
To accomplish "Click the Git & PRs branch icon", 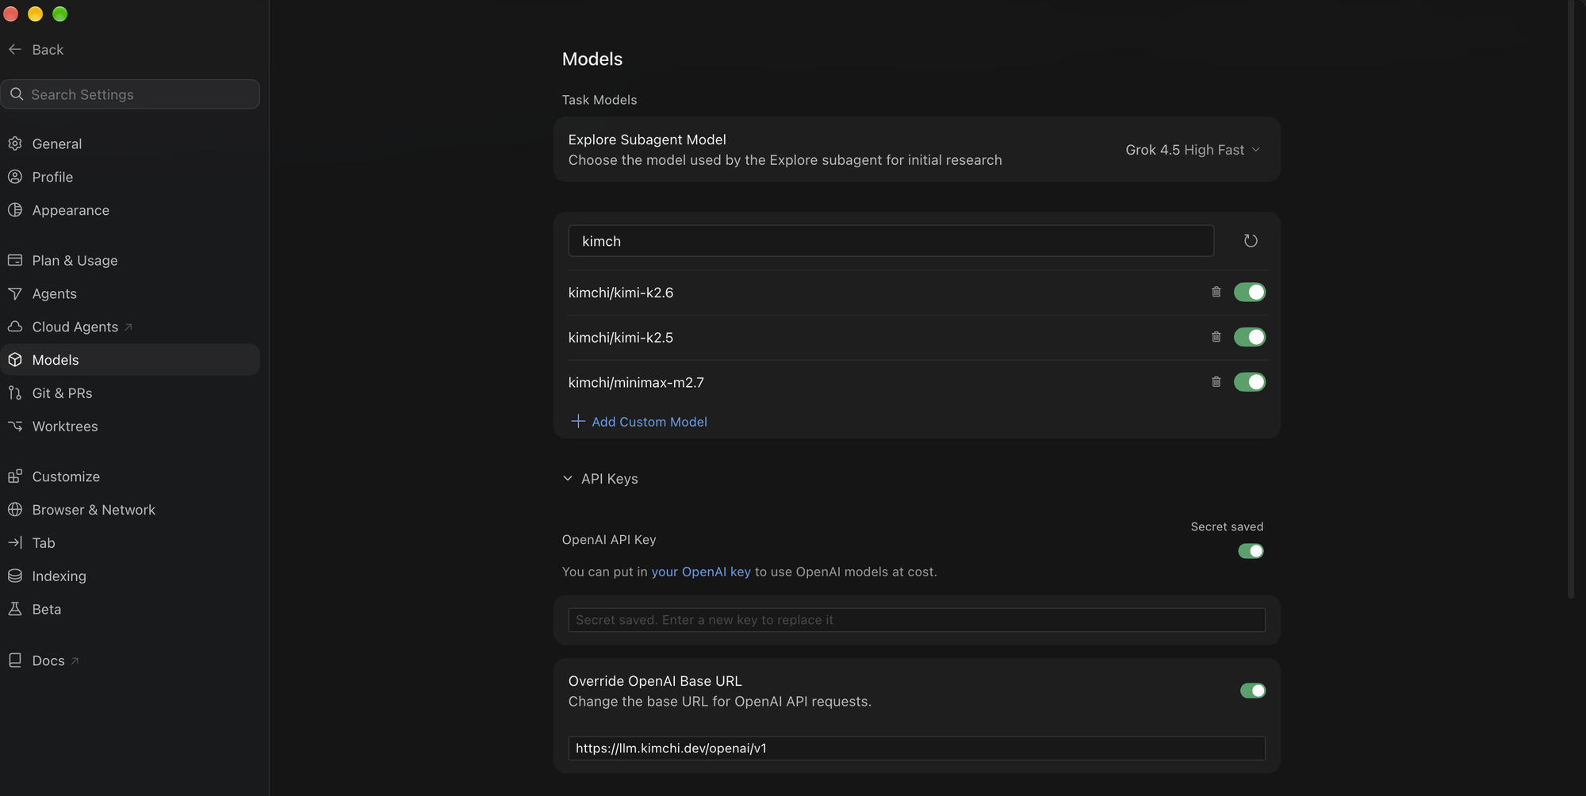I will (15, 393).
